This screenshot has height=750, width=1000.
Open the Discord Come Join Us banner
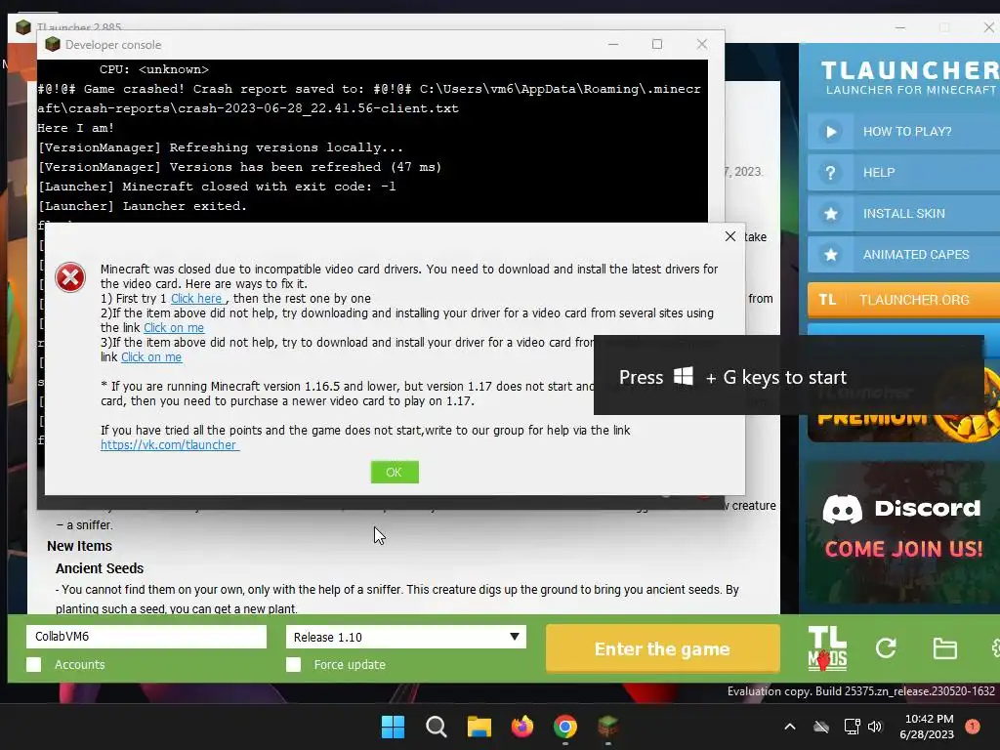click(903, 531)
